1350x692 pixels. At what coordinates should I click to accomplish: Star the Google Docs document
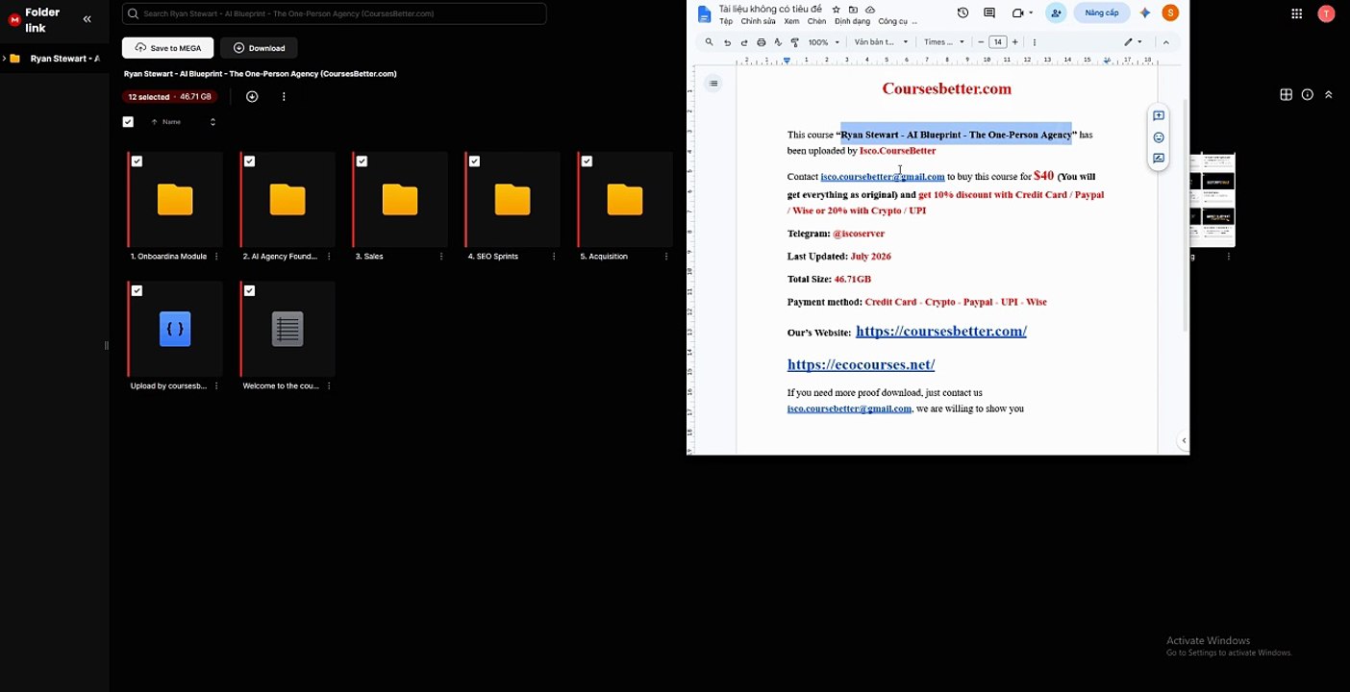tap(836, 9)
